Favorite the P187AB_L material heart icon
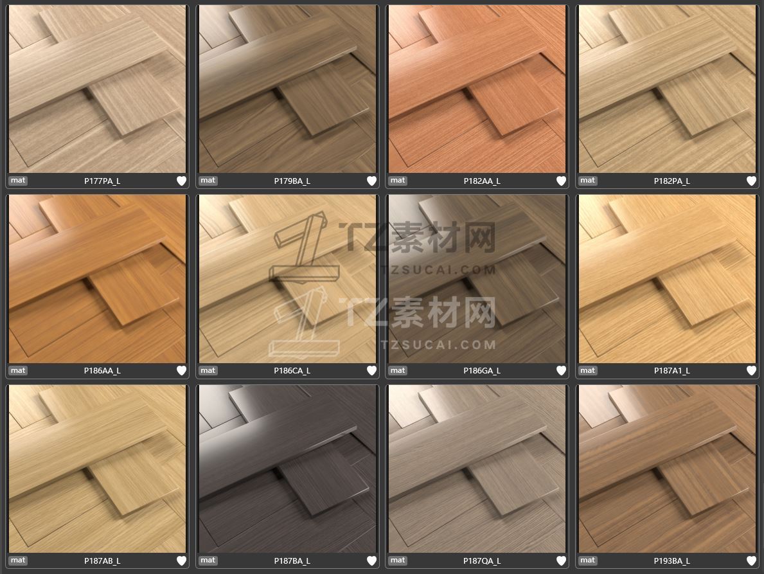The height and width of the screenshot is (574, 764). [x=181, y=561]
